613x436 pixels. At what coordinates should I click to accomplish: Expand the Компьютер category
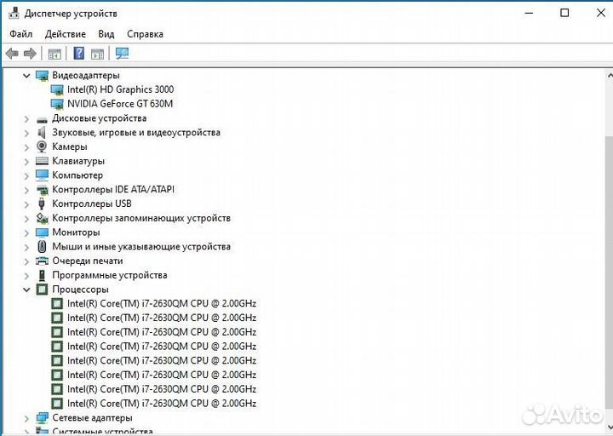click(x=26, y=175)
